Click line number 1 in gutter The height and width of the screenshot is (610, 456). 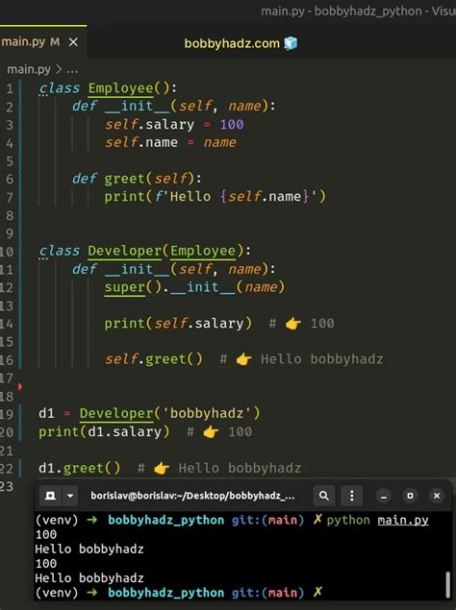tap(10, 88)
